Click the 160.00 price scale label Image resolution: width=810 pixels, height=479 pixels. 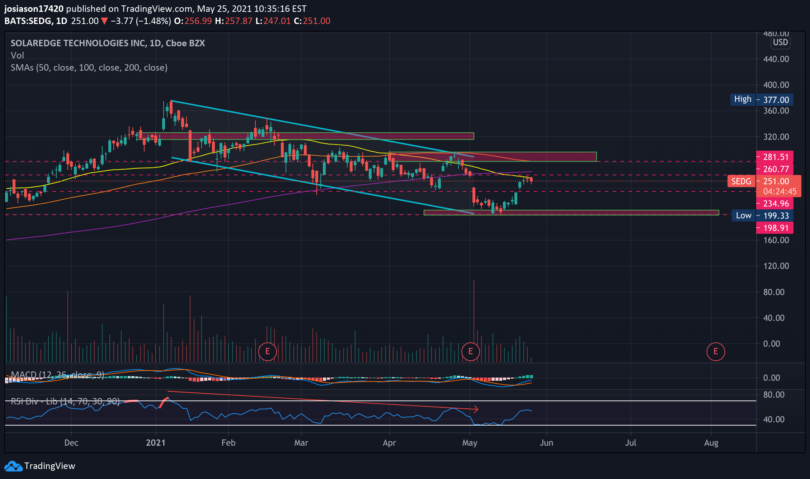(776, 240)
